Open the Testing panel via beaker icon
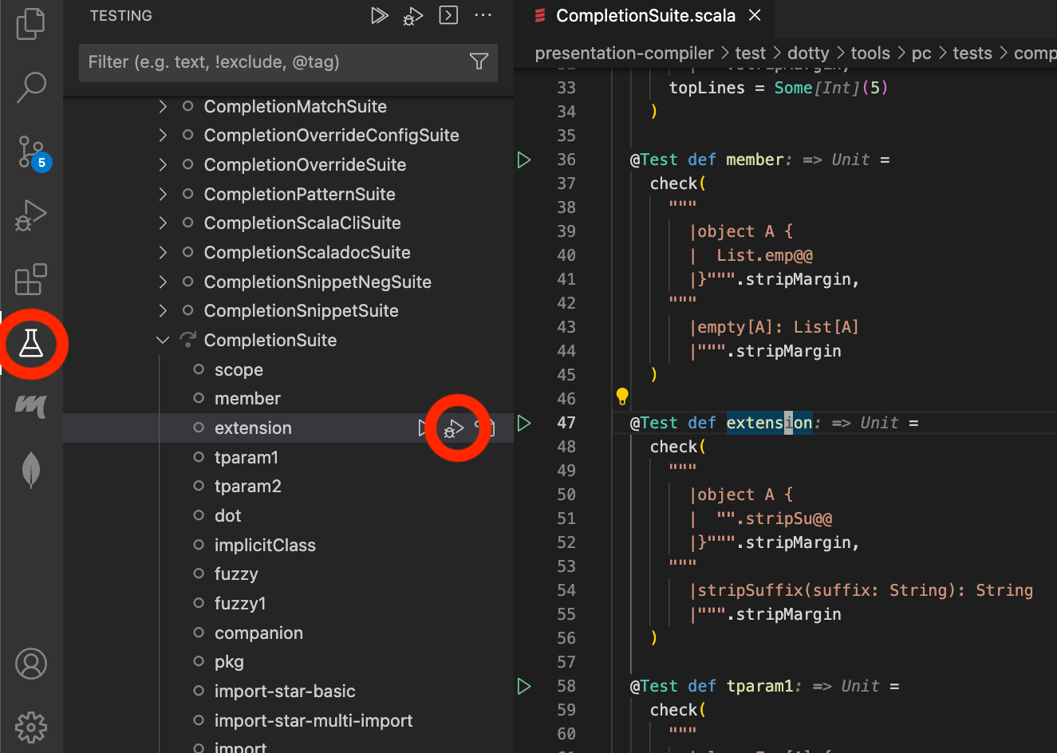This screenshot has height=753, width=1057. pos(32,344)
